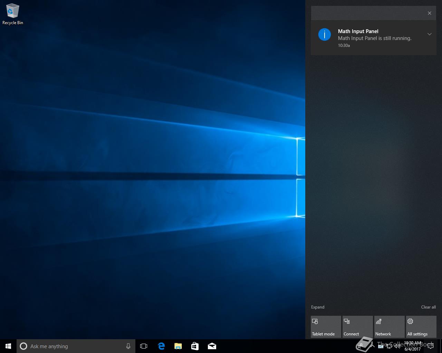Open the Network quick action tile

[389, 327]
